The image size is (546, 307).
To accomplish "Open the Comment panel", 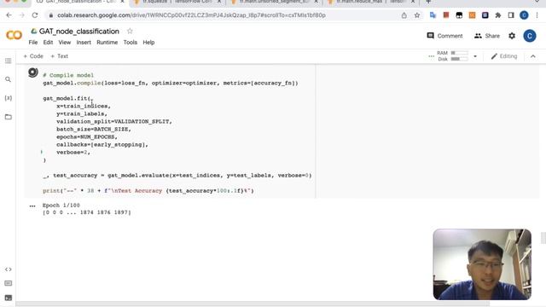I will (444, 36).
